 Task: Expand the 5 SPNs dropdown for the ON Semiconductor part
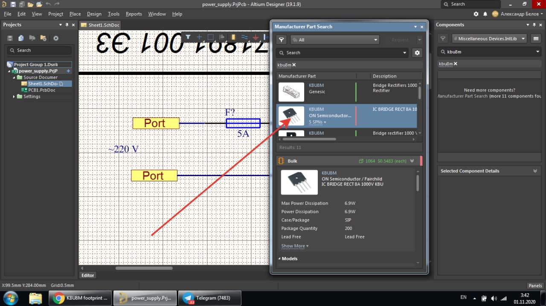coord(317,122)
